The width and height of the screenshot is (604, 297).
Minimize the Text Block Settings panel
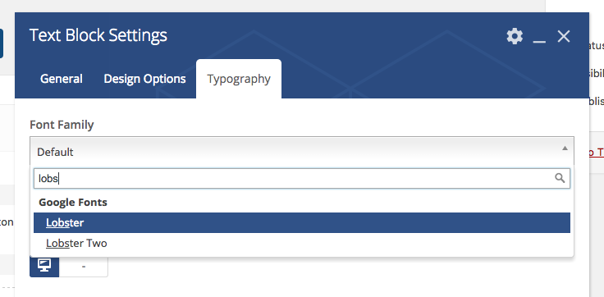click(x=539, y=37)
